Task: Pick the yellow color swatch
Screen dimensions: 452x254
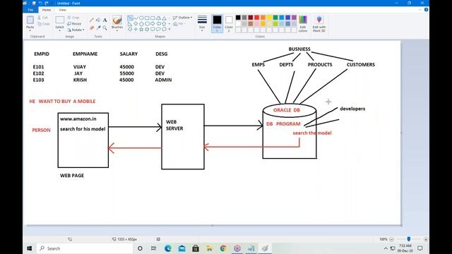Action: [x=269, y=18]
